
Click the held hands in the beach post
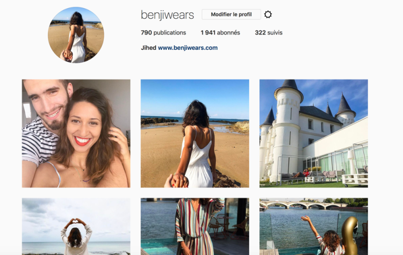pos(179,180)
